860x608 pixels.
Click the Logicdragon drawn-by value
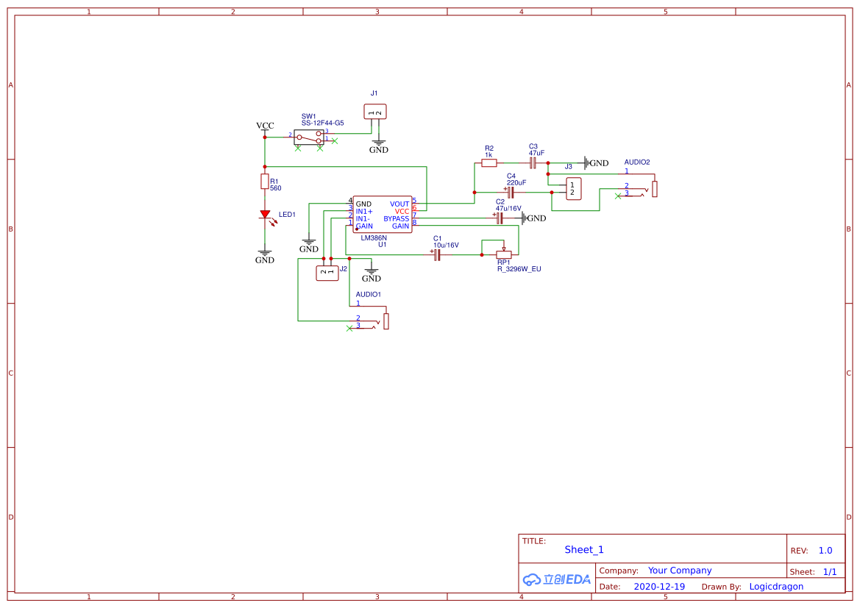[x=776, y=586]
